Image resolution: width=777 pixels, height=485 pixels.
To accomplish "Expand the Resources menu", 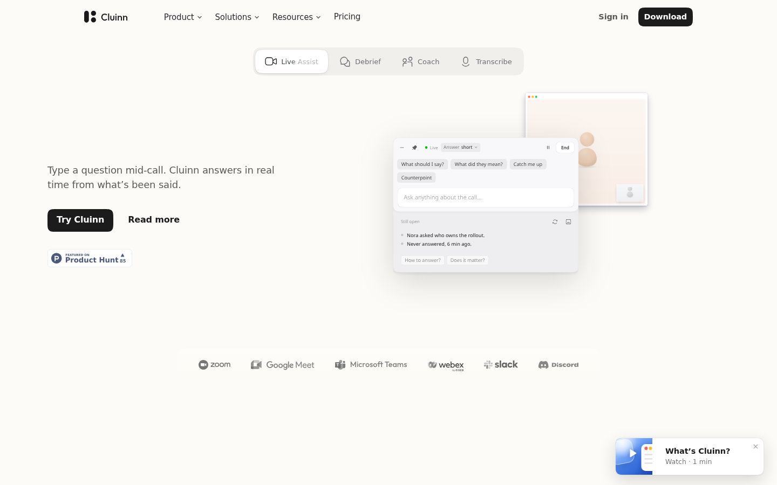I will [296, 17].
